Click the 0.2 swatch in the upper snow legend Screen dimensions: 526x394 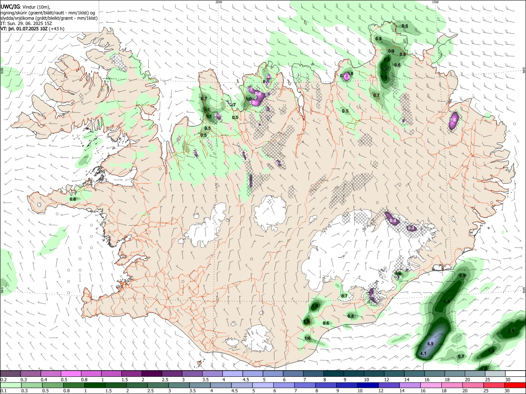click(10, 373)
